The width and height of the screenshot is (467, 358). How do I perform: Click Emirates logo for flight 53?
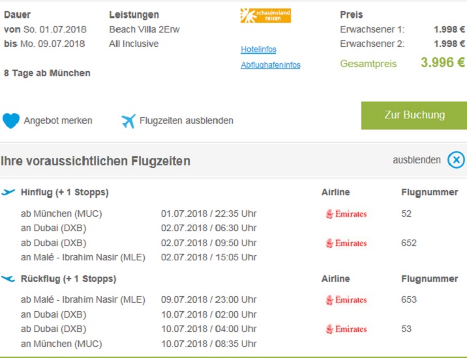click(346, 329)
